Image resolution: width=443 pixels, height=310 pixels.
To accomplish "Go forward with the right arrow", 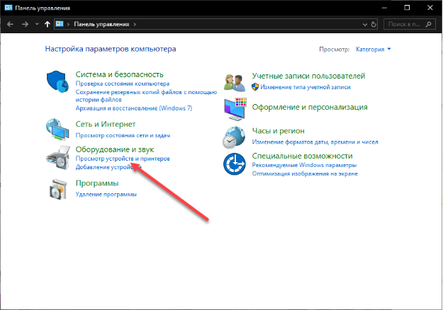I will 25,24.
